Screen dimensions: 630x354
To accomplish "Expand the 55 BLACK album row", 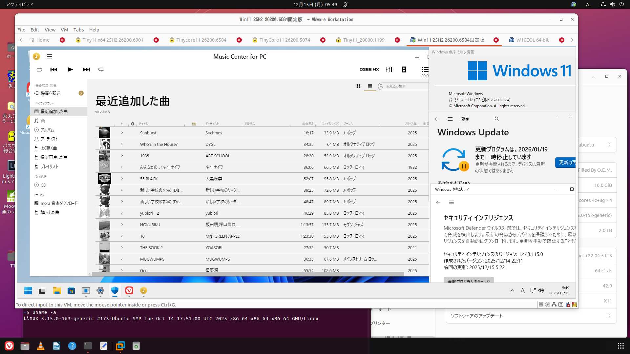I will [x=122, y=179].
